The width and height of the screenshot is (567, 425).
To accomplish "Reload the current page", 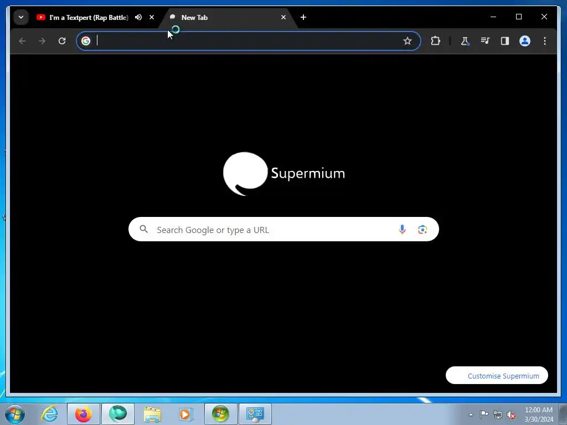I will [62, 41].
